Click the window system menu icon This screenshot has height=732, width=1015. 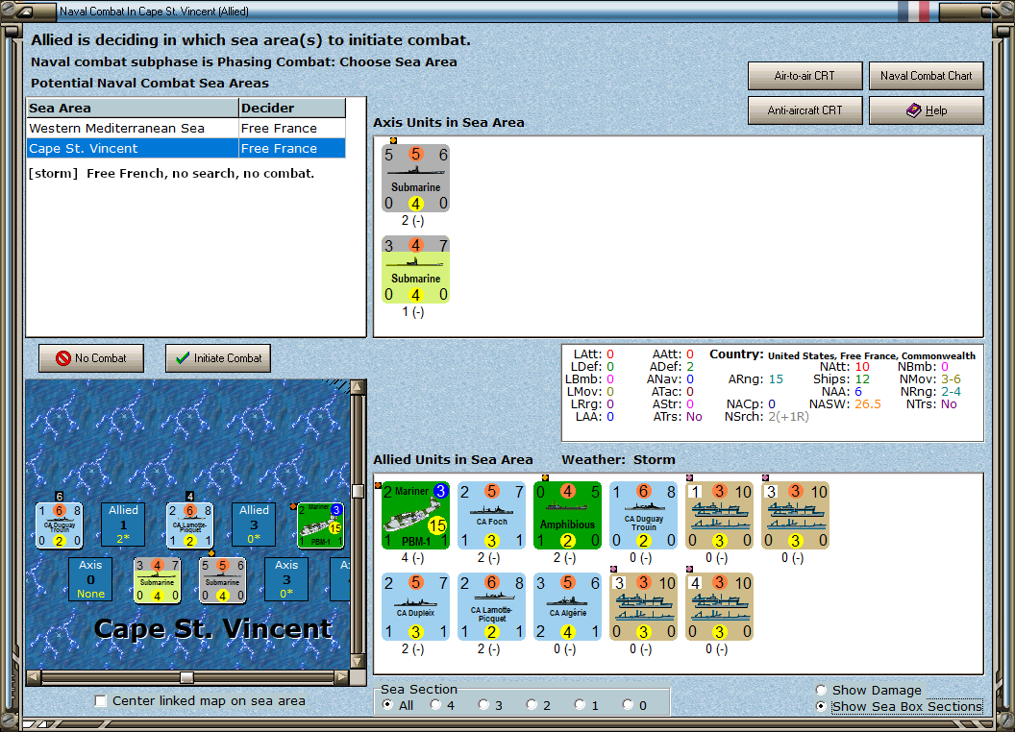(x=25, y=11)
